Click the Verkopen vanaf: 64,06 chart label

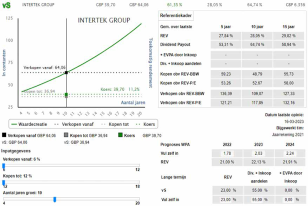click(x=45, y=68)
